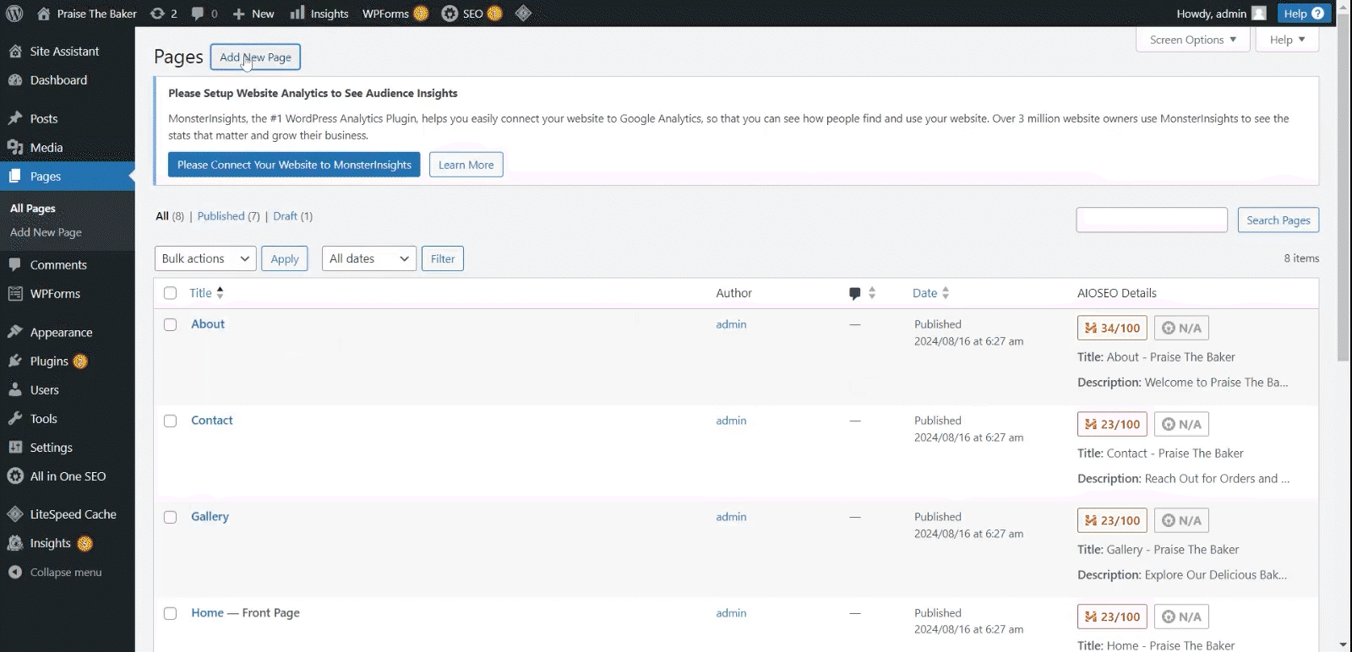Click the admin author link for Gallery

coord(731,517)
